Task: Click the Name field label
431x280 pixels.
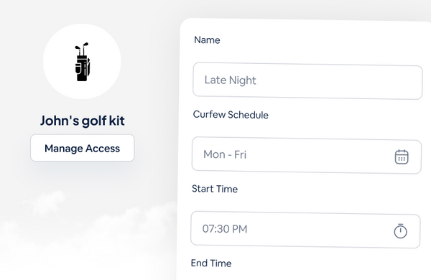Action: point(207,40)
